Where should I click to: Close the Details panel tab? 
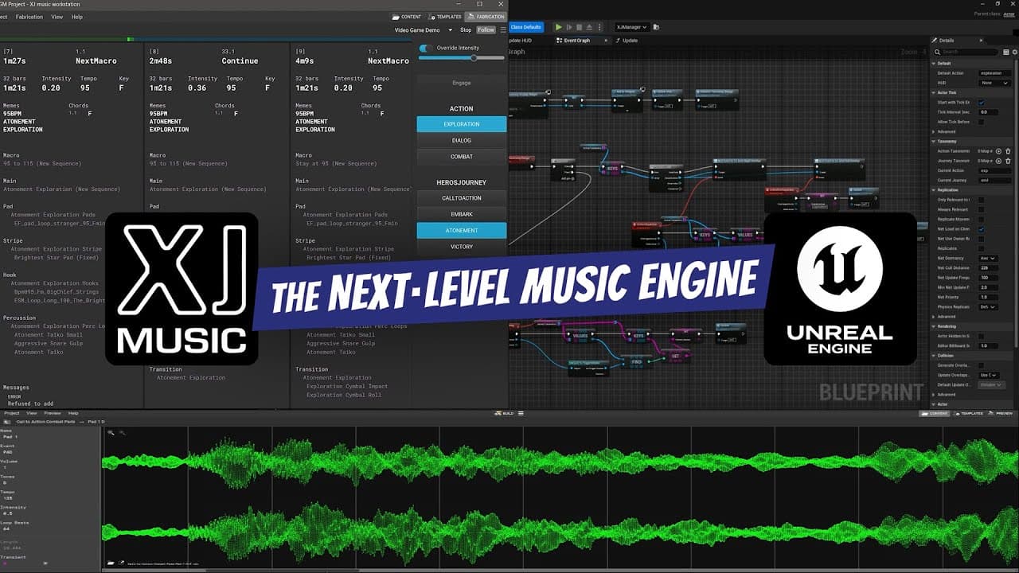tap(981, 41)
